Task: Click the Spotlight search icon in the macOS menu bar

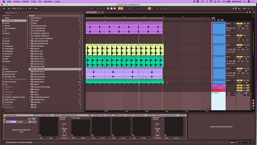Action: tap(244, 2)
